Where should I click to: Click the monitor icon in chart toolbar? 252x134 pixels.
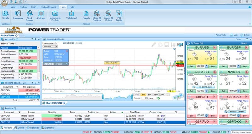[x=167, y=45]
